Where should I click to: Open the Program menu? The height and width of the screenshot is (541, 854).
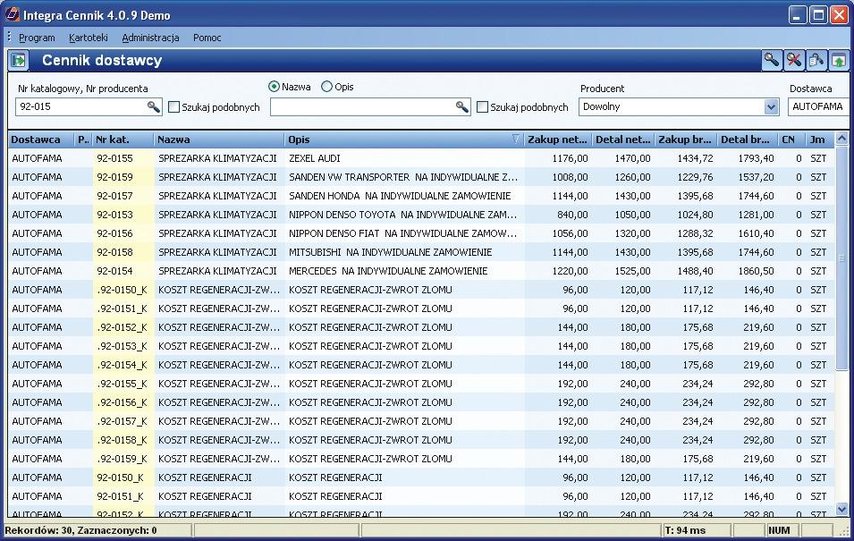click(x=37, y=38)
